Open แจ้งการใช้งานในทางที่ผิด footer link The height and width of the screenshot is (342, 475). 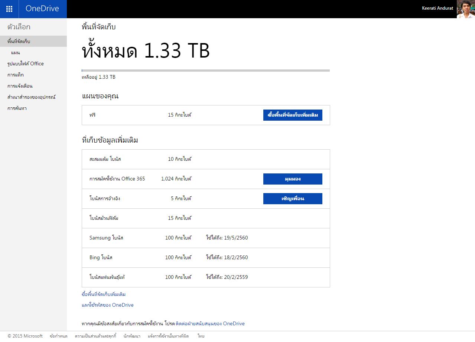(168, 336)
